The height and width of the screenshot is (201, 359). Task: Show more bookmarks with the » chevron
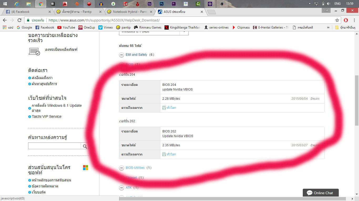tap(328, 27)
